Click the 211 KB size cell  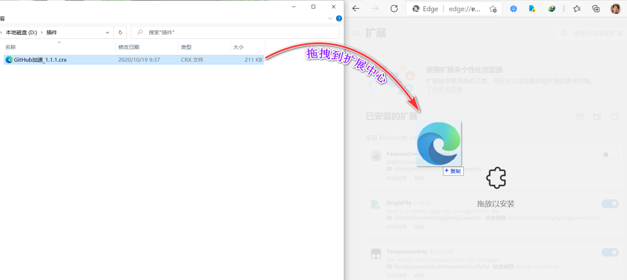(x=254, y=60)
